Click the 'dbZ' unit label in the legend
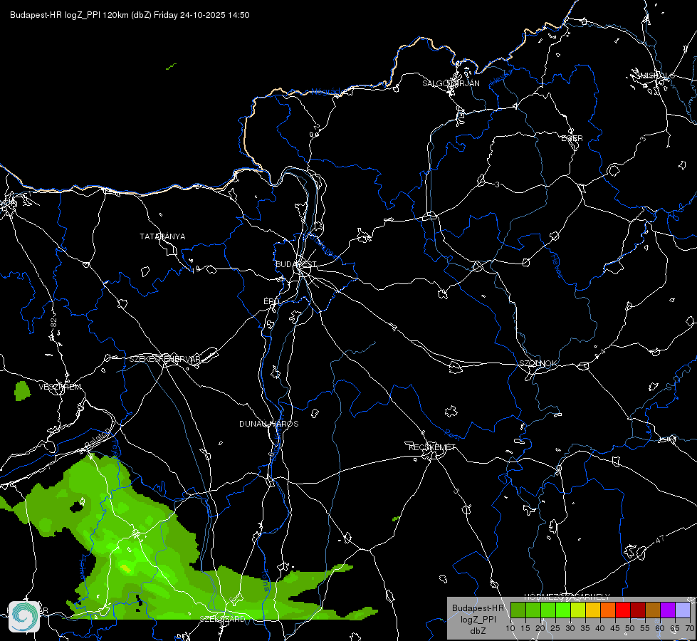Viewport: 697px width, 641px height. (478, 631)
